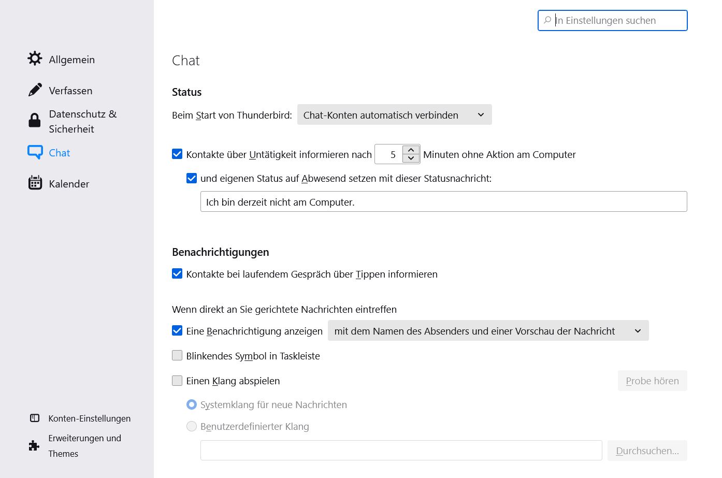
Task: Decrease idle minutes with down arrow
Action: point(411,158)
